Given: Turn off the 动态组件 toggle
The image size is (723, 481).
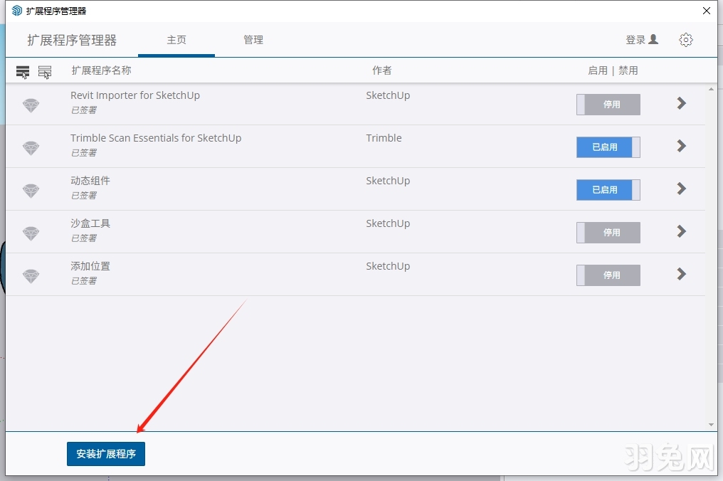Looking at the screenshot, I should tap(608, 190).
